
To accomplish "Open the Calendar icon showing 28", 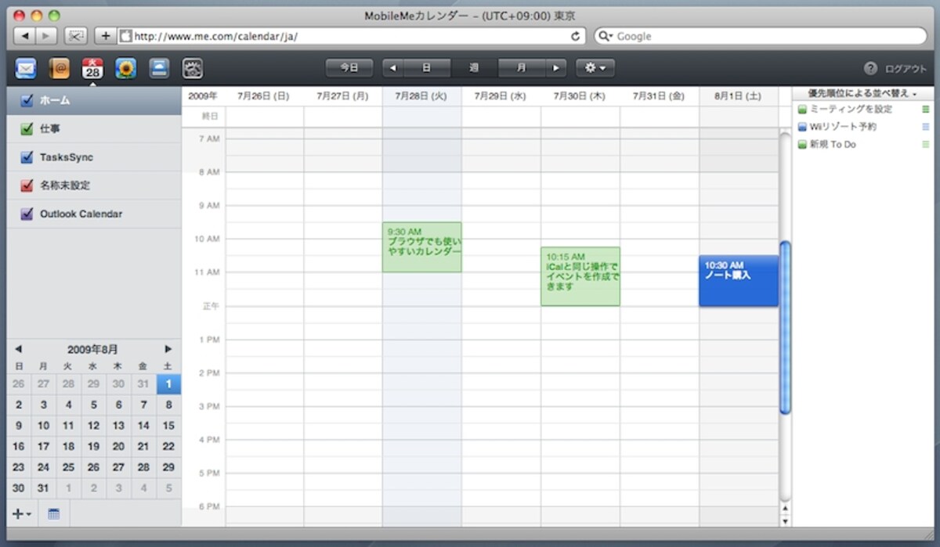I will [x=92, y=69].
